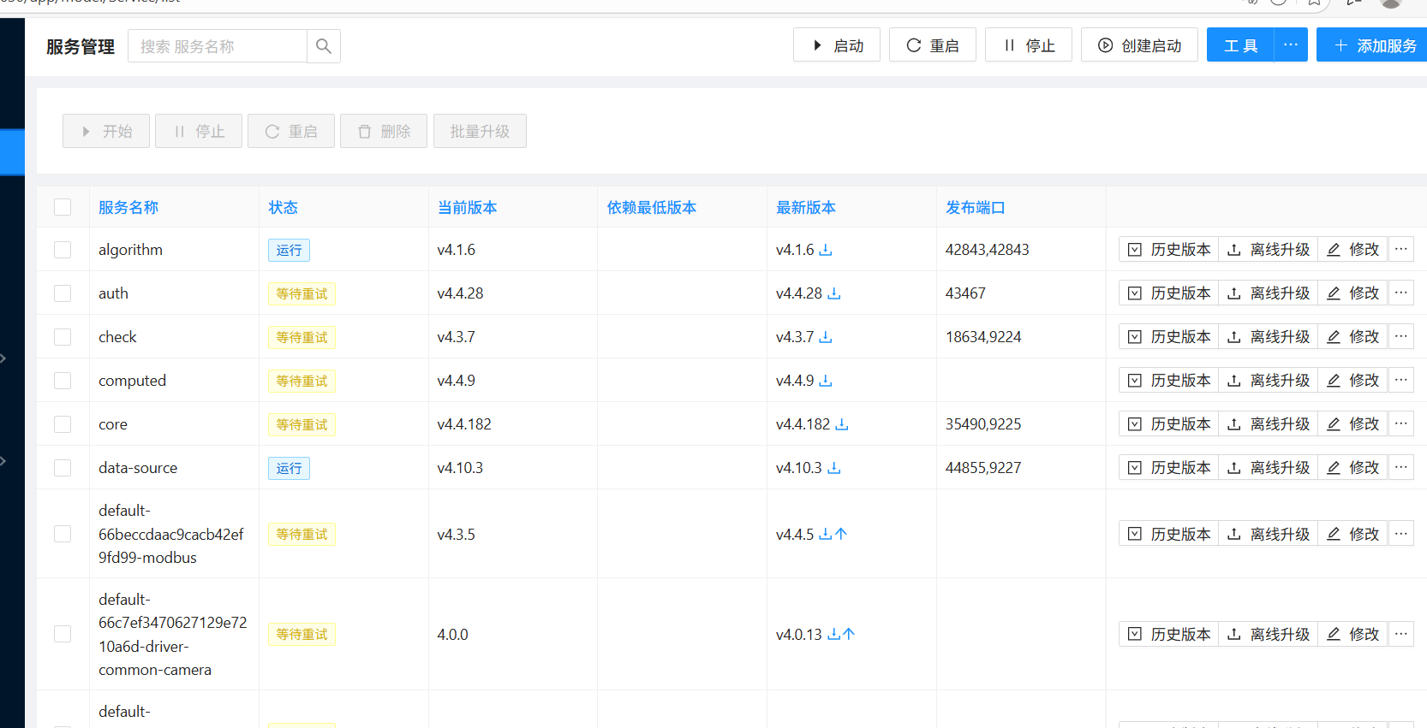
Task: Check the core service checkbox
Action: (63, 424)
